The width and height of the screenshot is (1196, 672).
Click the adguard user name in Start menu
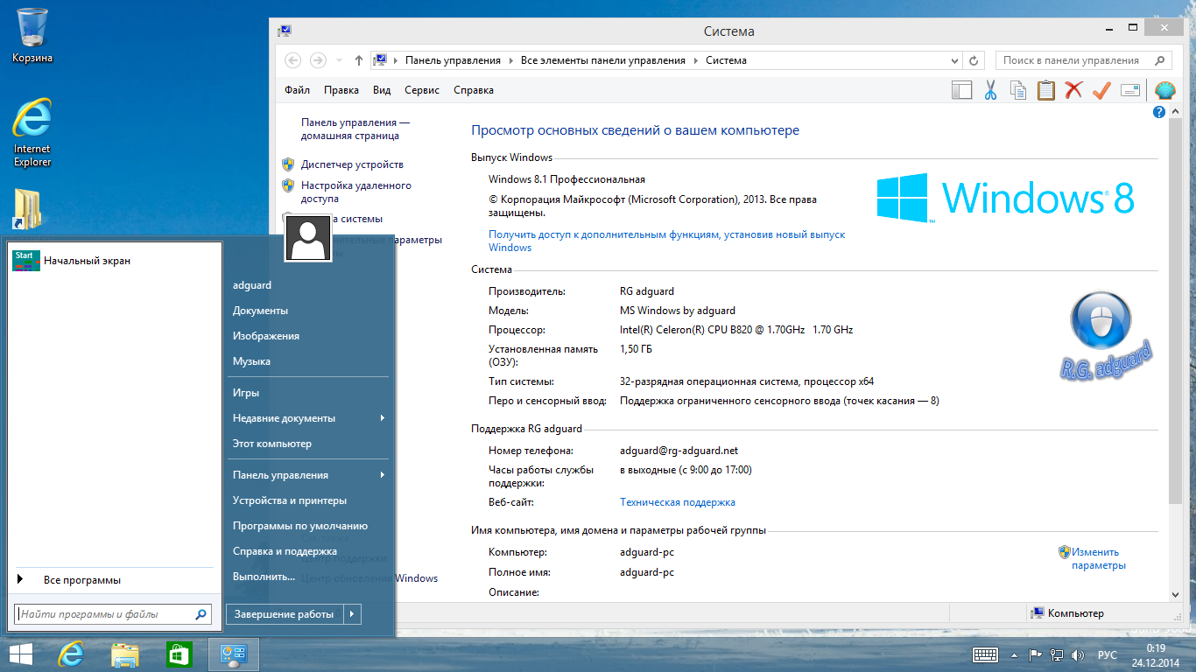[252, 285]
